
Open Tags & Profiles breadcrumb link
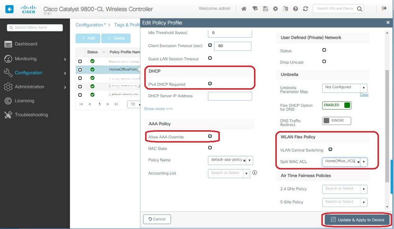coord(127,25)
